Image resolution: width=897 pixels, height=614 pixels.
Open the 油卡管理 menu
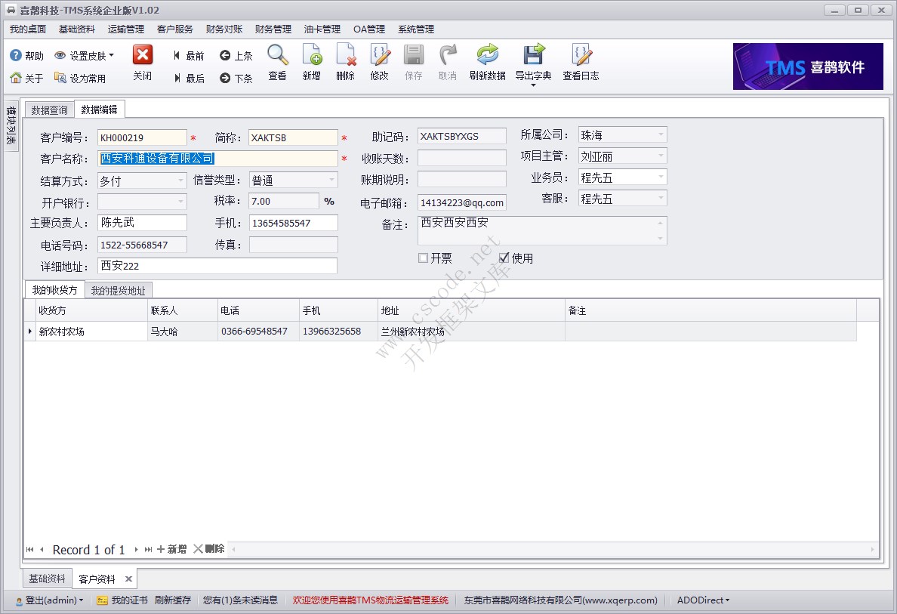322,29
